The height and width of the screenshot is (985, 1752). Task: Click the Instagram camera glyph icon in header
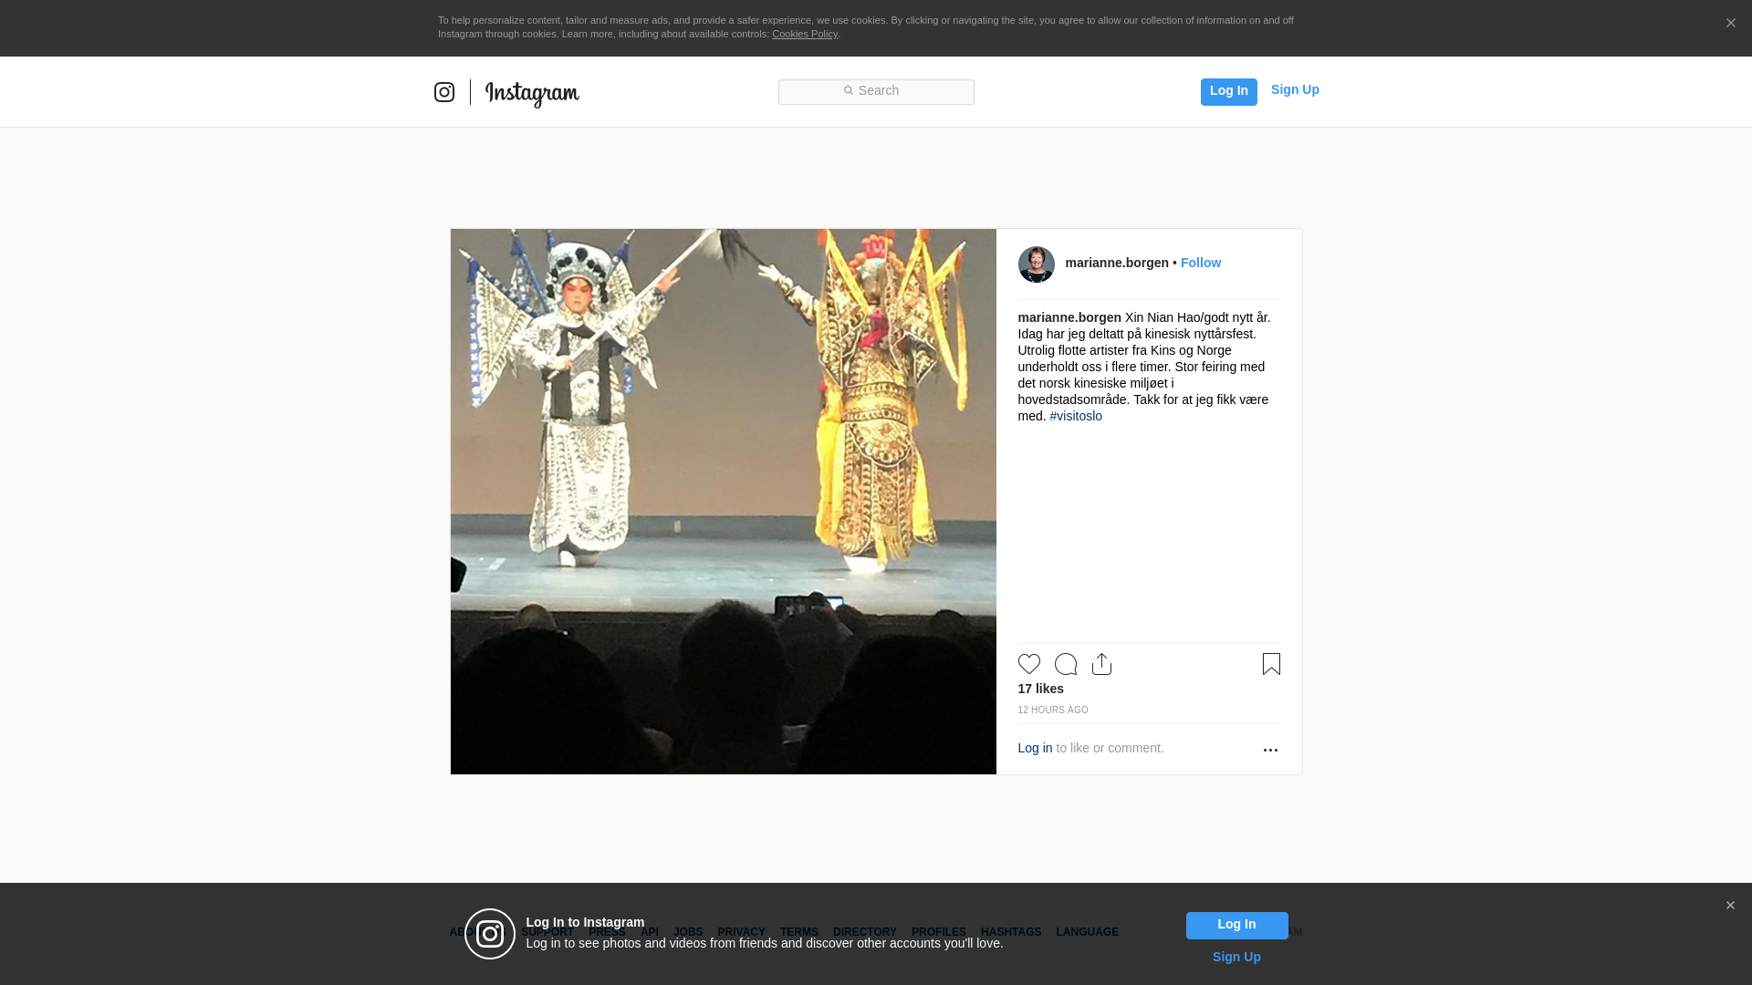(444, 92)
